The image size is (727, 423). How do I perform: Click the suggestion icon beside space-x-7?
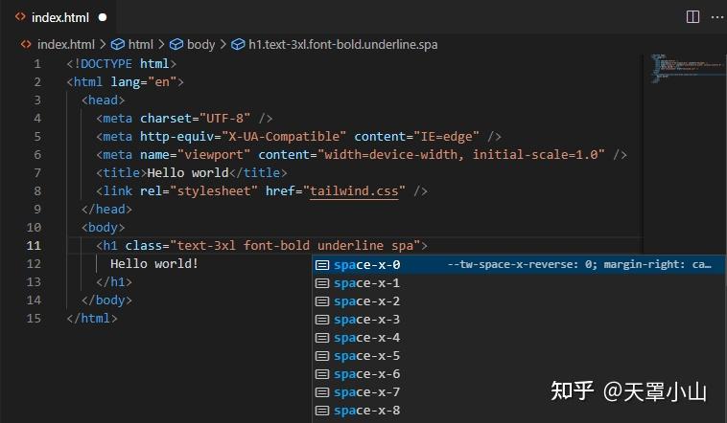pos(322,392)
